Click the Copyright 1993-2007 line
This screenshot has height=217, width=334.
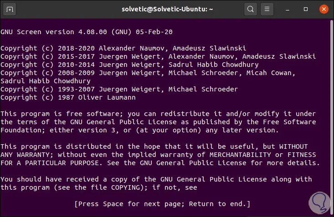(119, 89)
